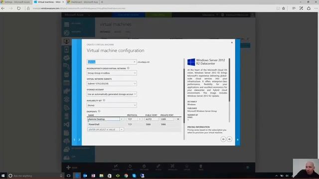Screen dimensions: 319x179
Task: Open Skype from taskbar
Action: coord(134,176)
